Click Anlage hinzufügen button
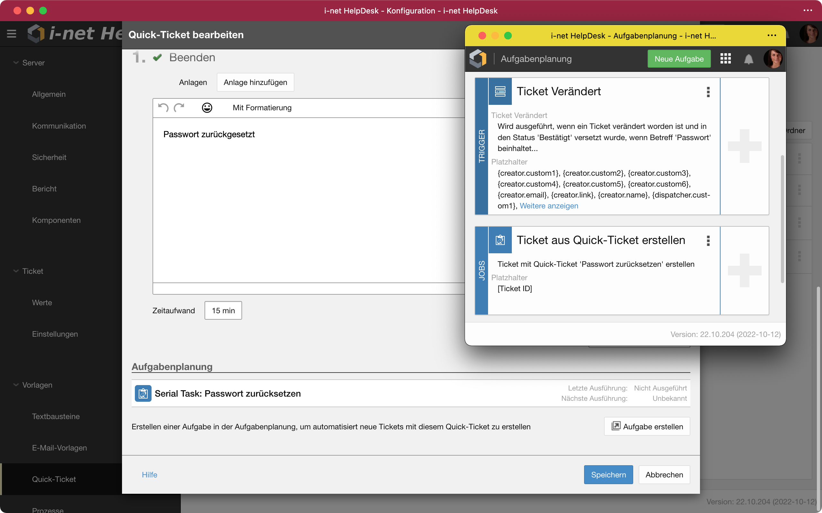 [256, 82]
